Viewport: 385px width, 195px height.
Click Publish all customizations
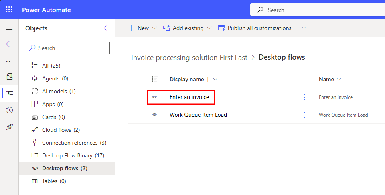pyautogui.click(x=255, y=28)
